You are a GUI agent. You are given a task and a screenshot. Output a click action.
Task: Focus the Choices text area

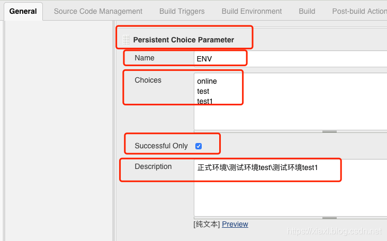pyautogui.click(x=290, y=114)
